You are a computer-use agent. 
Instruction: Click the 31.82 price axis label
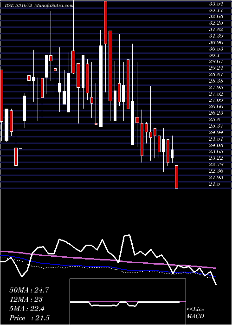tap(216, 29)
